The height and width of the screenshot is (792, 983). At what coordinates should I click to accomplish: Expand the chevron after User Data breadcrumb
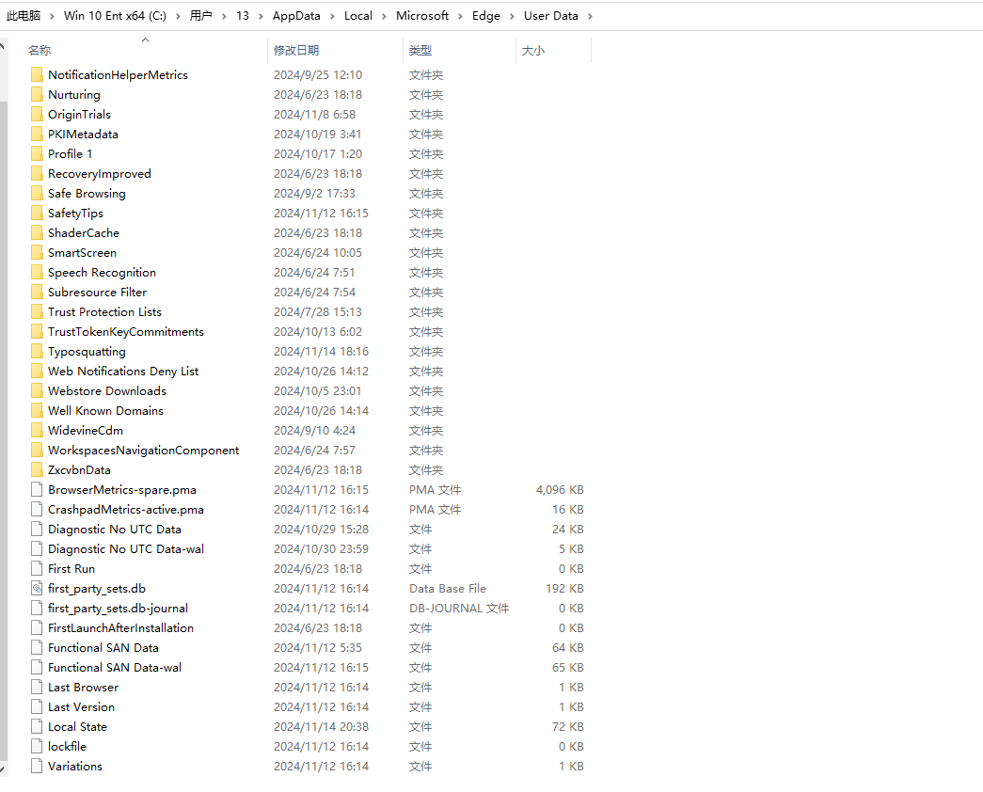coord(590,16)
